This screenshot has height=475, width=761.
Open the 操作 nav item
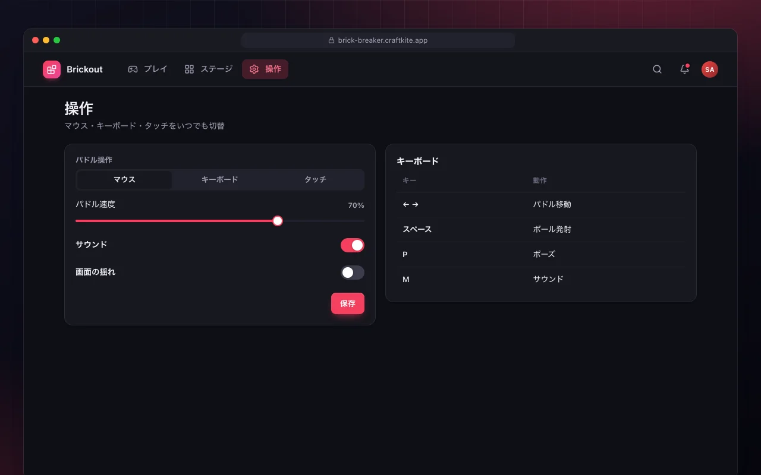[x=265, y=69]
